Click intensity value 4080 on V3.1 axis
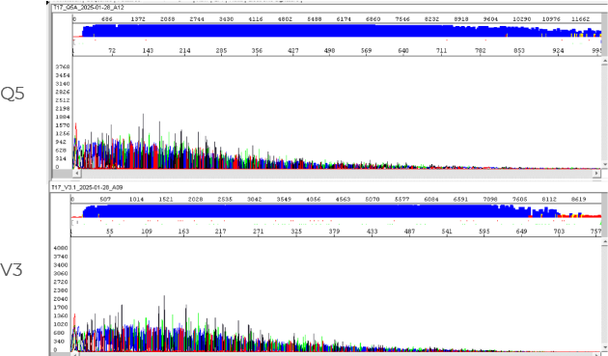608x356 pixels. tap(61, 248)
